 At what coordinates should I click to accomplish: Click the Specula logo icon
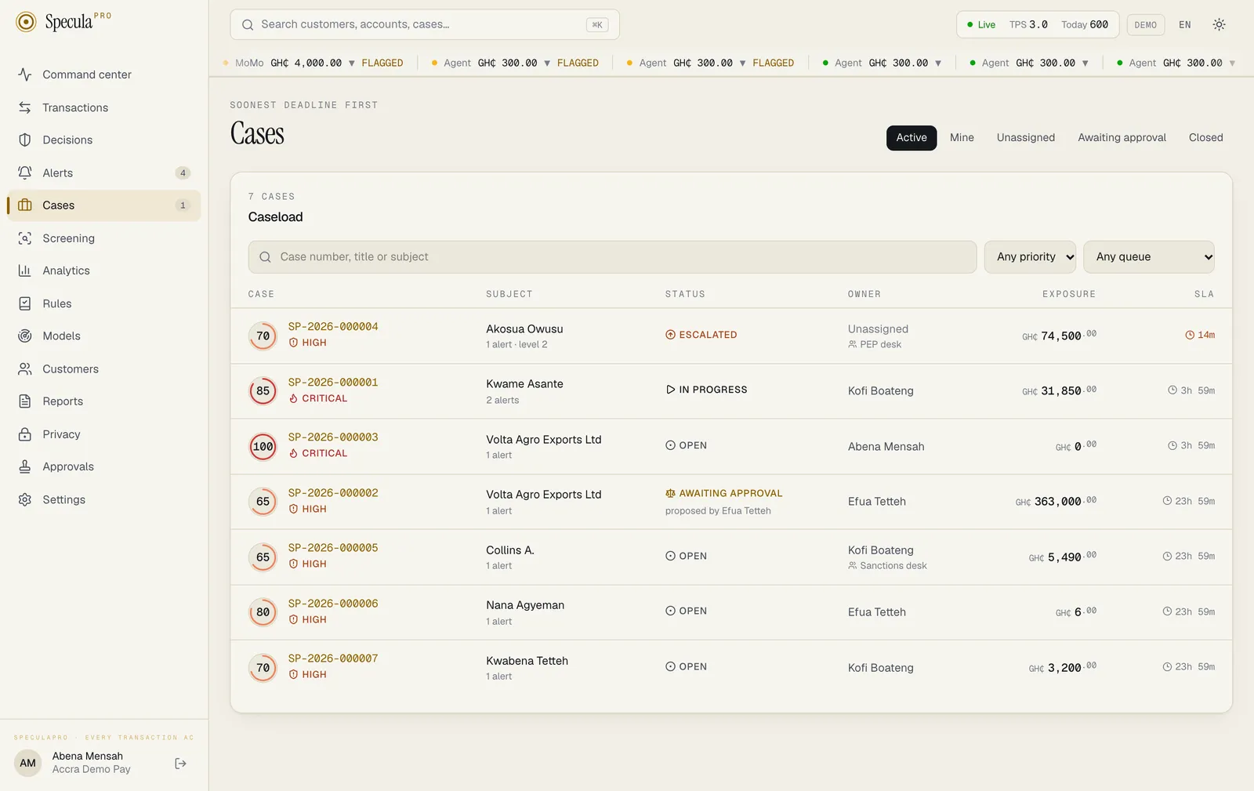(26, 22)
